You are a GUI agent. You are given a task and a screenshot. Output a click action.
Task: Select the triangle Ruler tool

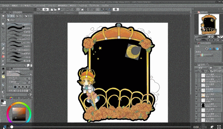pos(3,85)
